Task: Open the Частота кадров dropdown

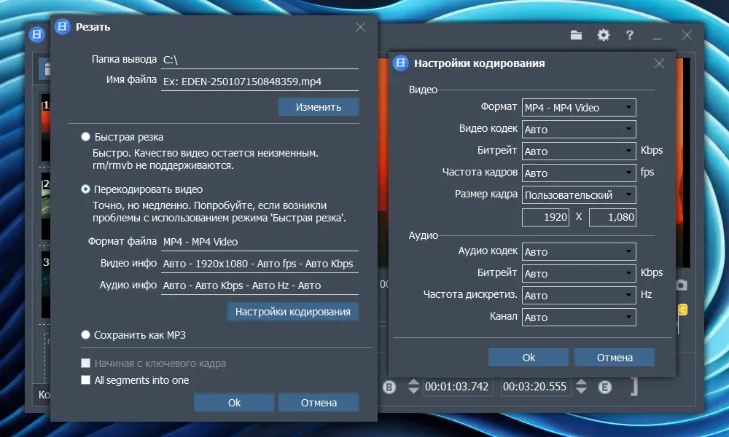Action: 579,173
